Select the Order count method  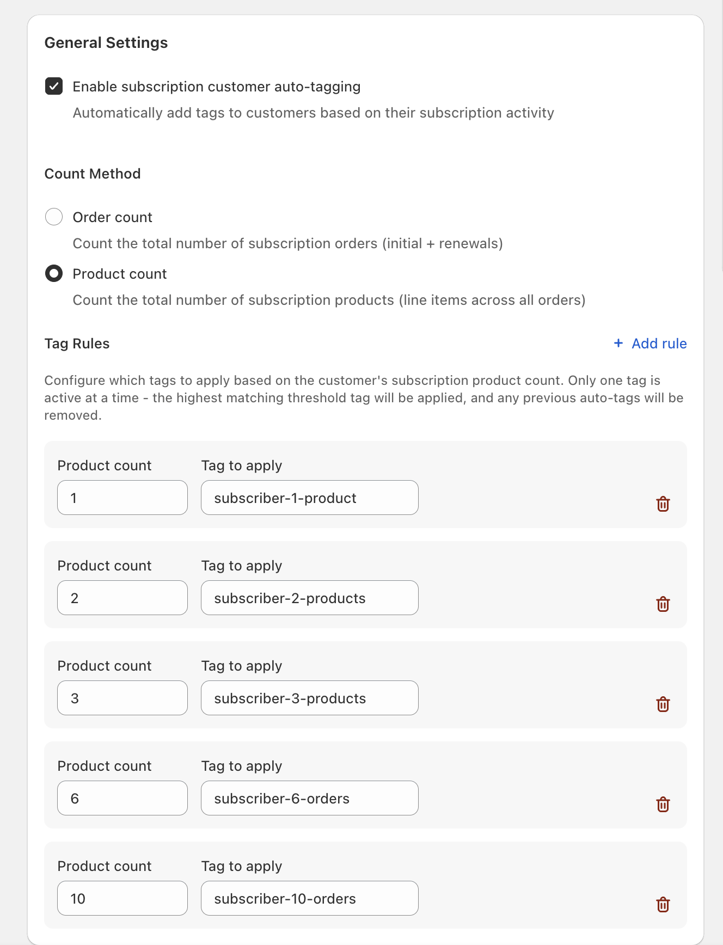pyautogui.click(x=54, y=217)
